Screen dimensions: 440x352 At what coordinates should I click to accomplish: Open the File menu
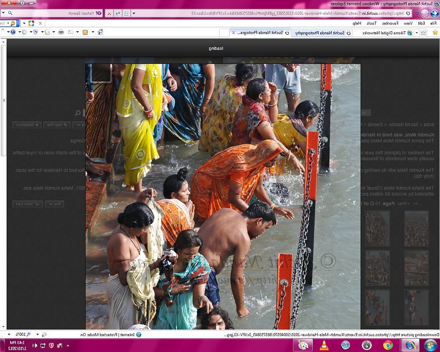coord(433,23)
